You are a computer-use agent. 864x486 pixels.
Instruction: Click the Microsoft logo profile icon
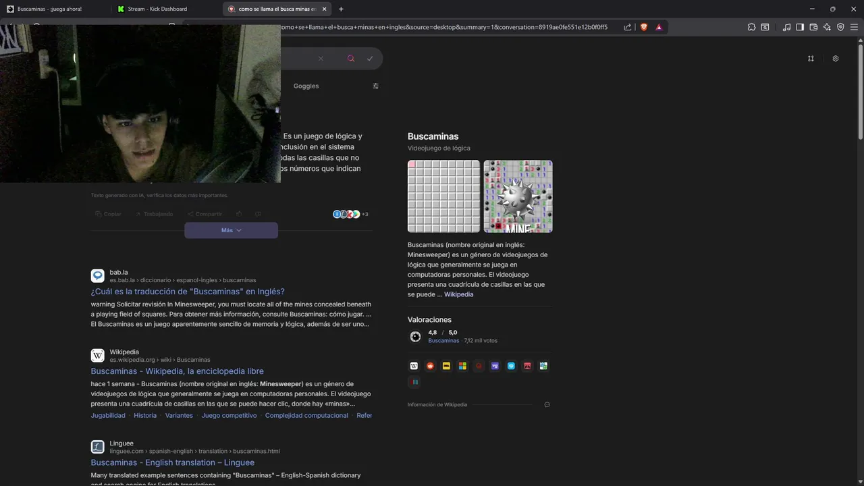462,366
